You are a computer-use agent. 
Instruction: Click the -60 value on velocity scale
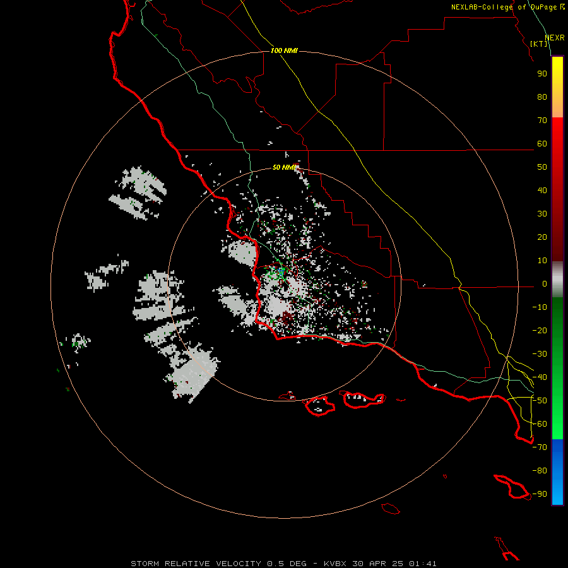(x=540, y=424)
